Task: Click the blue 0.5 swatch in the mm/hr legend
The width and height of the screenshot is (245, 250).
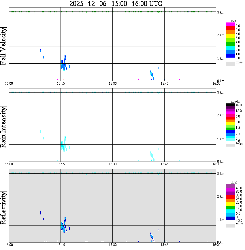Action: click(230, 132)
